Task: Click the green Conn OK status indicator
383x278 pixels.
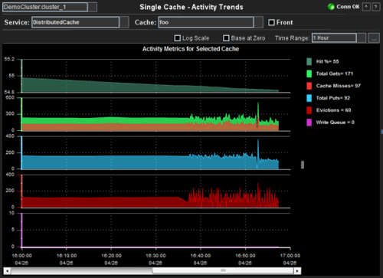Action: tap(331, 7)
